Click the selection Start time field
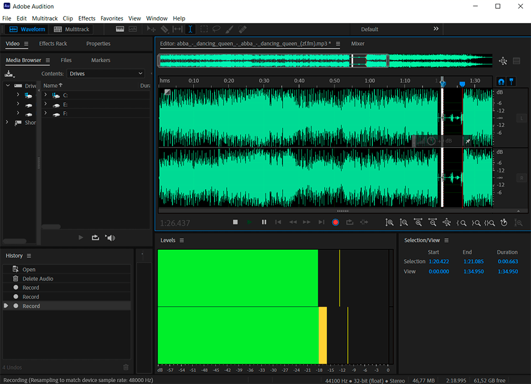 [439, 262]
